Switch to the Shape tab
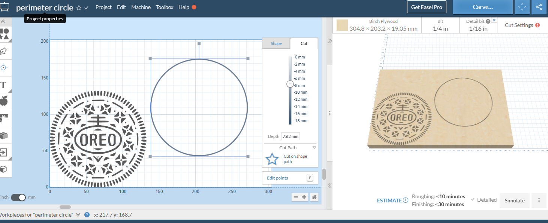Screen dimensions: 548x223 coord(276,43)
